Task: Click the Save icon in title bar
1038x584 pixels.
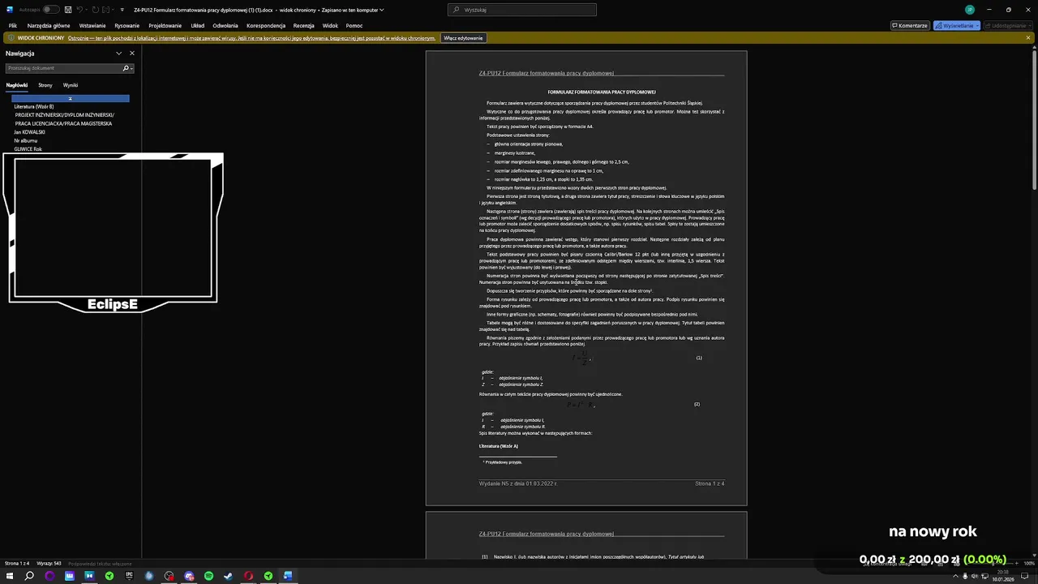Action: [68, 10]
